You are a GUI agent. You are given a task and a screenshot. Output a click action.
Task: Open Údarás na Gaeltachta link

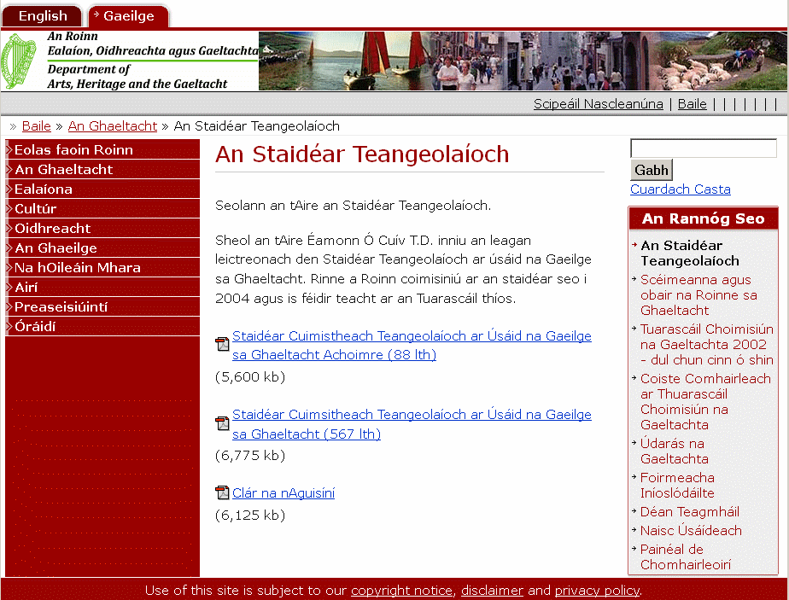[x=672, y=451]
